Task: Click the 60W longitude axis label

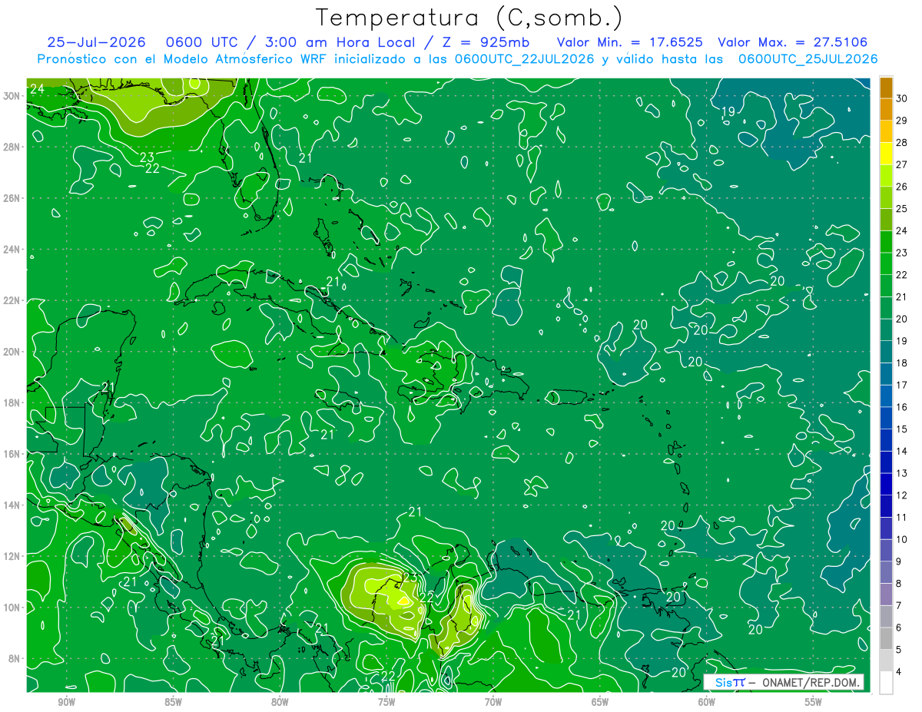Action: [x=707, y=702]
